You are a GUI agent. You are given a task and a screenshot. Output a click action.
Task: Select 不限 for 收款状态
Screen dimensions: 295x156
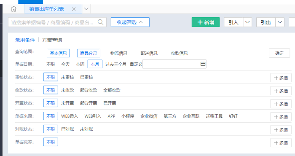51,90
